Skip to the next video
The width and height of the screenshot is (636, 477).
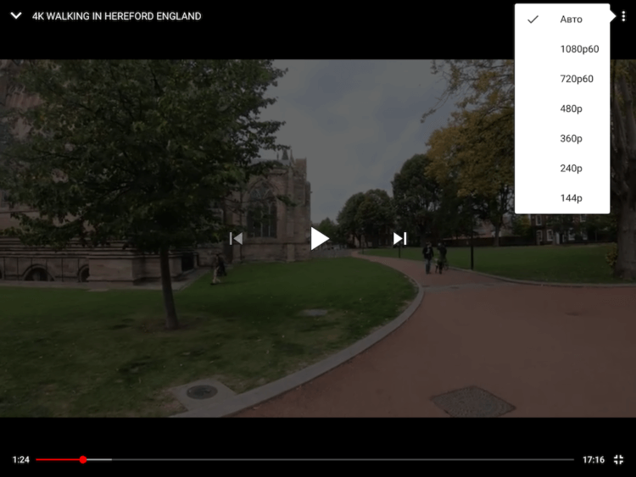pos(399,239)
